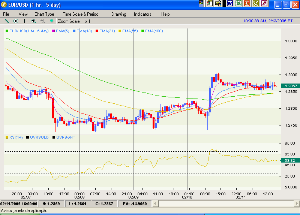Launch Excel from the Office shortcut bar
The height and width of the screenshot is (215, 300).
click(238, 4)
